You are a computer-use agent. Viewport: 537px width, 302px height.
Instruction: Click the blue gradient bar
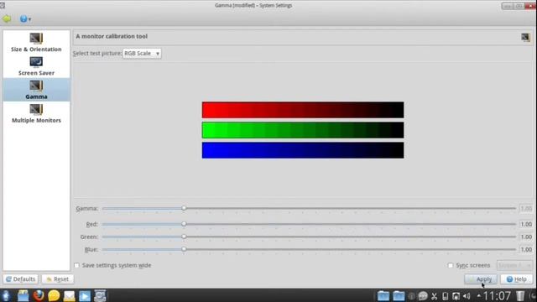[x=303, y=150]
